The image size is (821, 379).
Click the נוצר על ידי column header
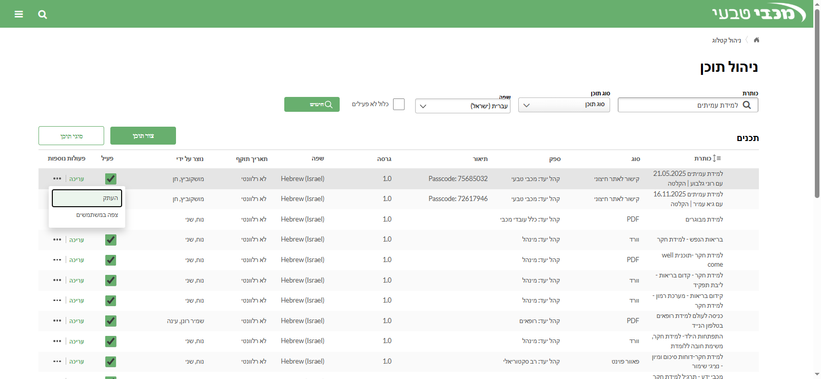coord(190,159)
